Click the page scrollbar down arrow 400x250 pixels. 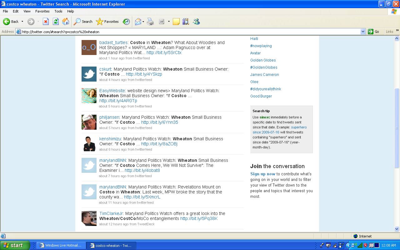(x=397, y=229)
